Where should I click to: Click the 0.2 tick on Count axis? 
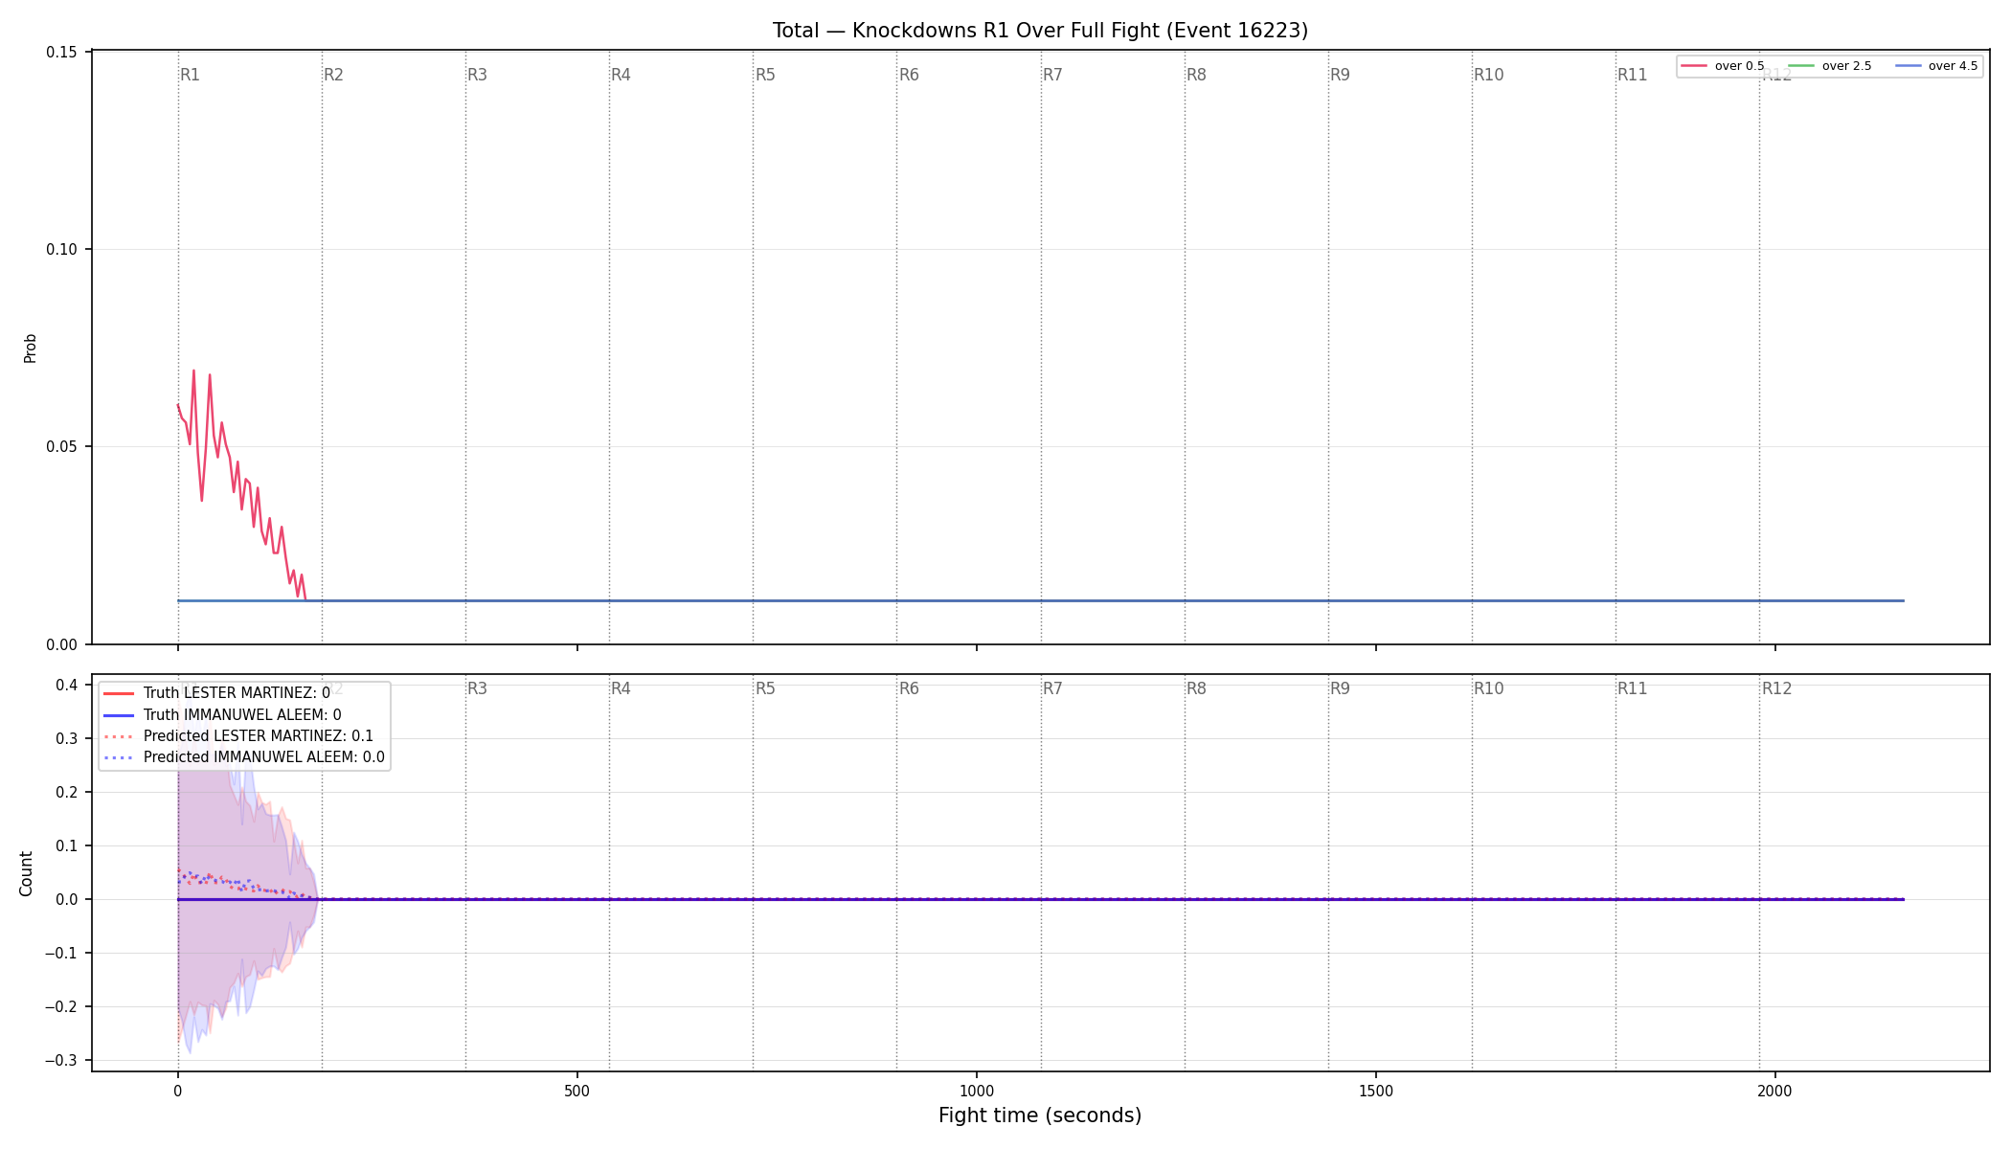pyautogui.click(x=66, y=792)
